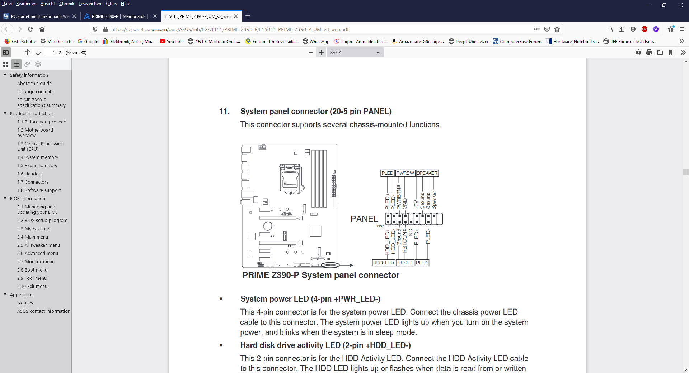689x373 pixels.
Task: Open the YouTube bookmark
Action: (172, 41)
